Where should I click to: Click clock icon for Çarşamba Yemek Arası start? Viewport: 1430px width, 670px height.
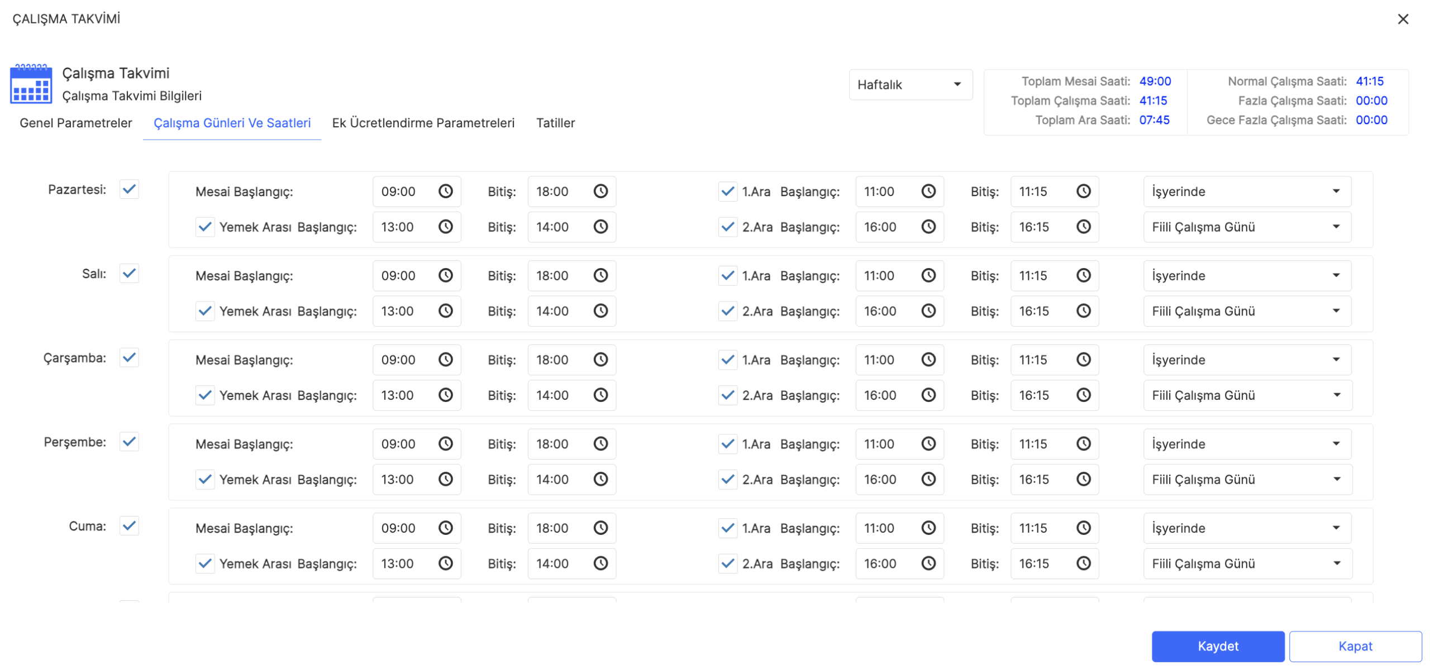click(x=445, y=395)
